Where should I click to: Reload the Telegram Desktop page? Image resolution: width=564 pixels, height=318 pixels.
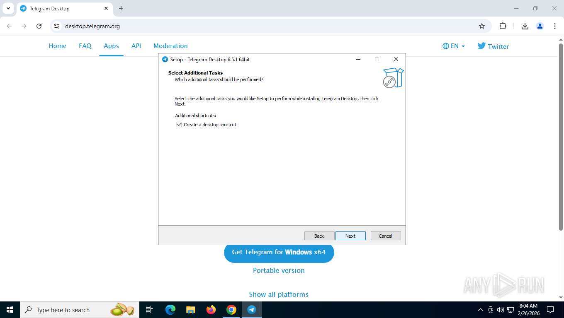(39, 26)
